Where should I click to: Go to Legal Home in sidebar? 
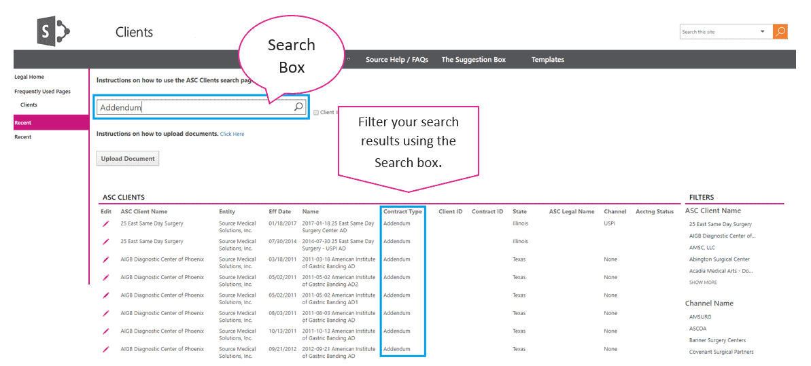coord(29,77)
